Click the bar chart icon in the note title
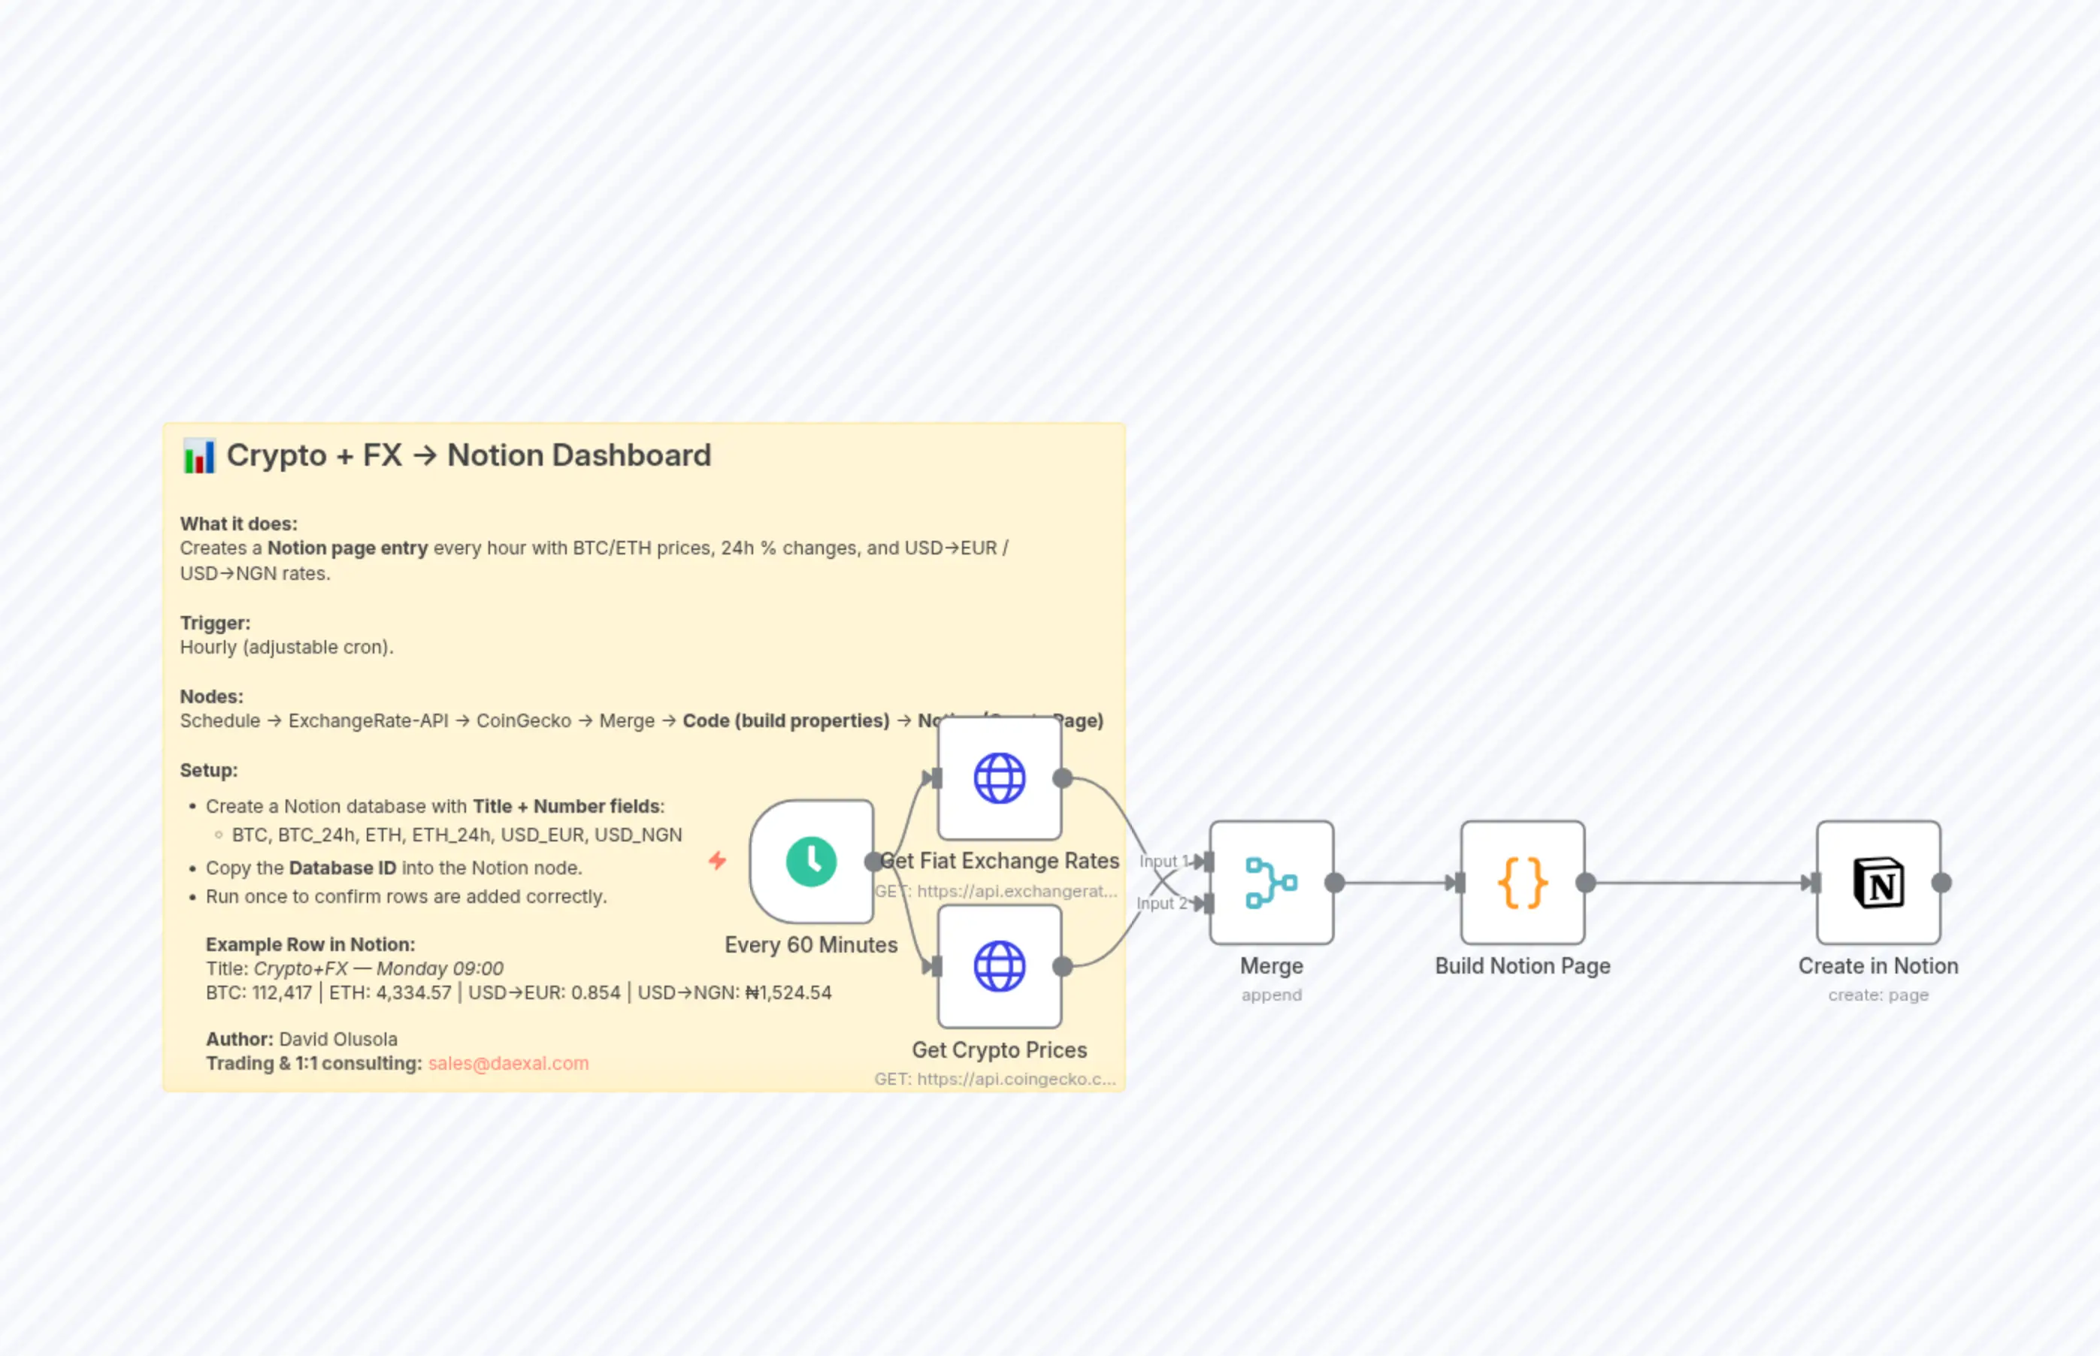 pos(200,455)
